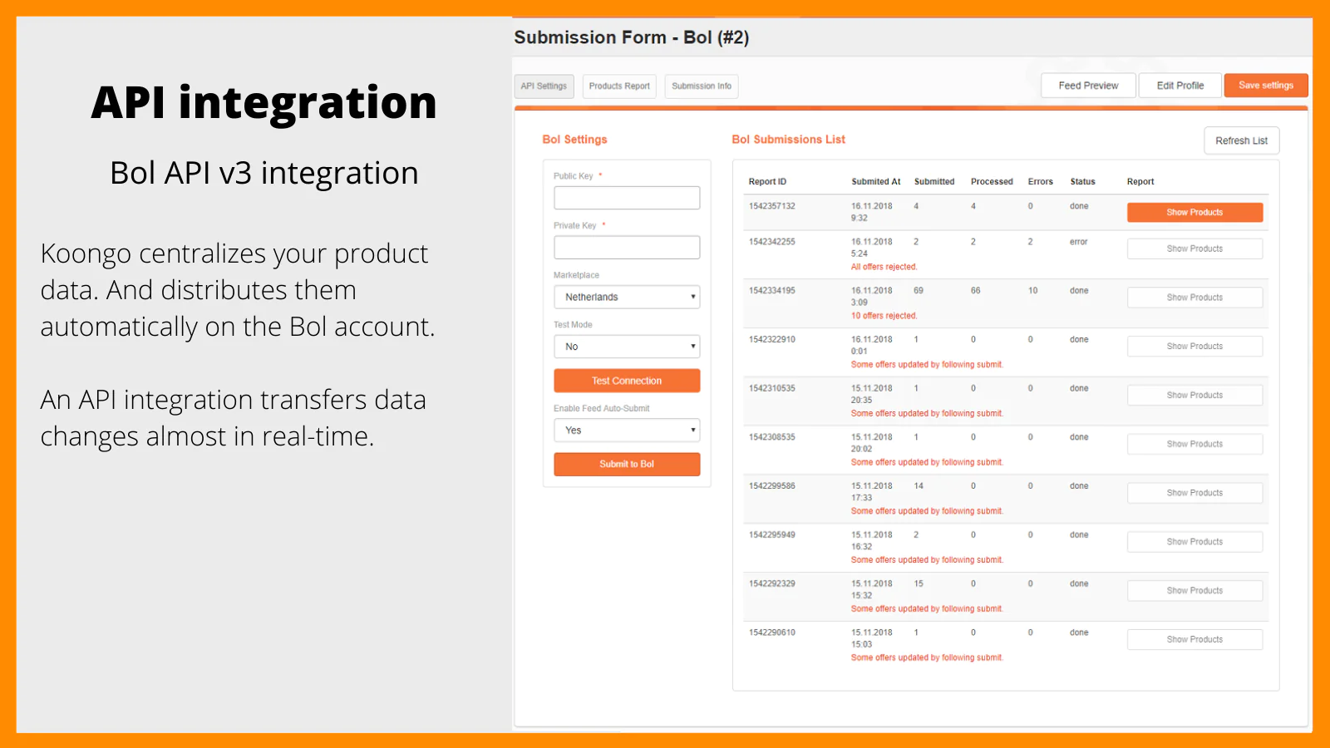Click the Edit Profile button
Screen dimensions: 1330x748
[x=1180, y=86]
